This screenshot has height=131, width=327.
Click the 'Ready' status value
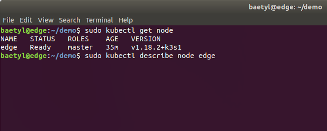[x=40, y=48]
